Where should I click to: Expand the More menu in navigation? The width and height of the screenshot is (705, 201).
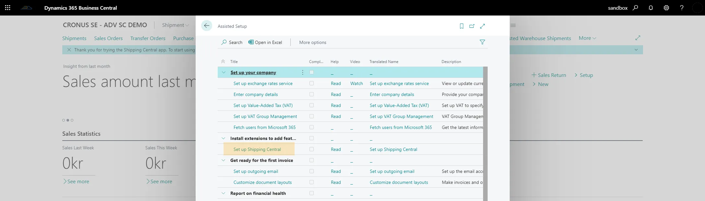[x=588, y=38]
